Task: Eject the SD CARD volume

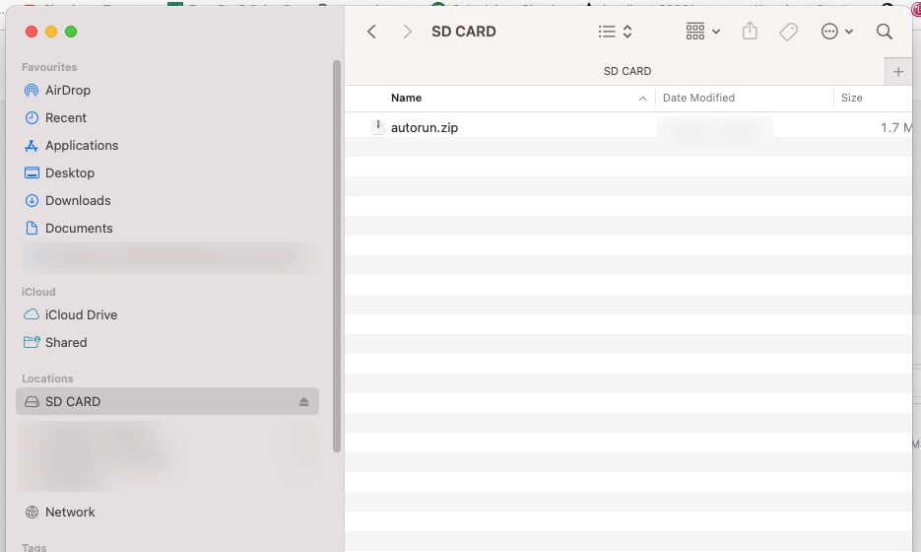Action: click(x=303, y=402)
